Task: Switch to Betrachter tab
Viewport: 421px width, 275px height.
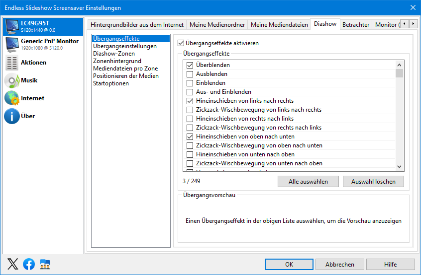Action: [356, 25]
